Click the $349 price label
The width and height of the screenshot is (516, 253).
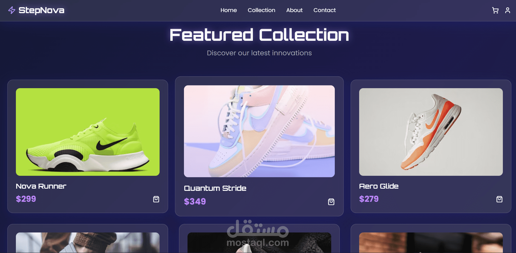(195, 202)
